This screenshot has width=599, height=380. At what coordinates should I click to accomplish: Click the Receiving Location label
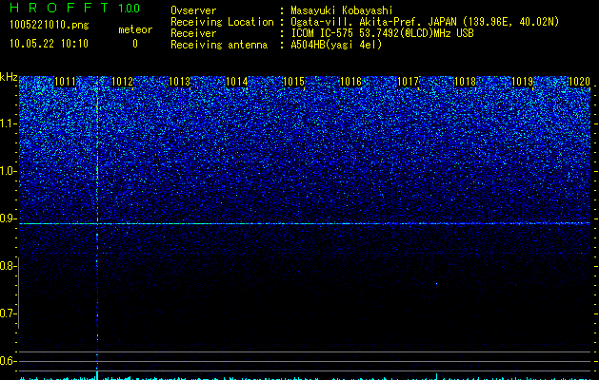(x=222, y=22)
